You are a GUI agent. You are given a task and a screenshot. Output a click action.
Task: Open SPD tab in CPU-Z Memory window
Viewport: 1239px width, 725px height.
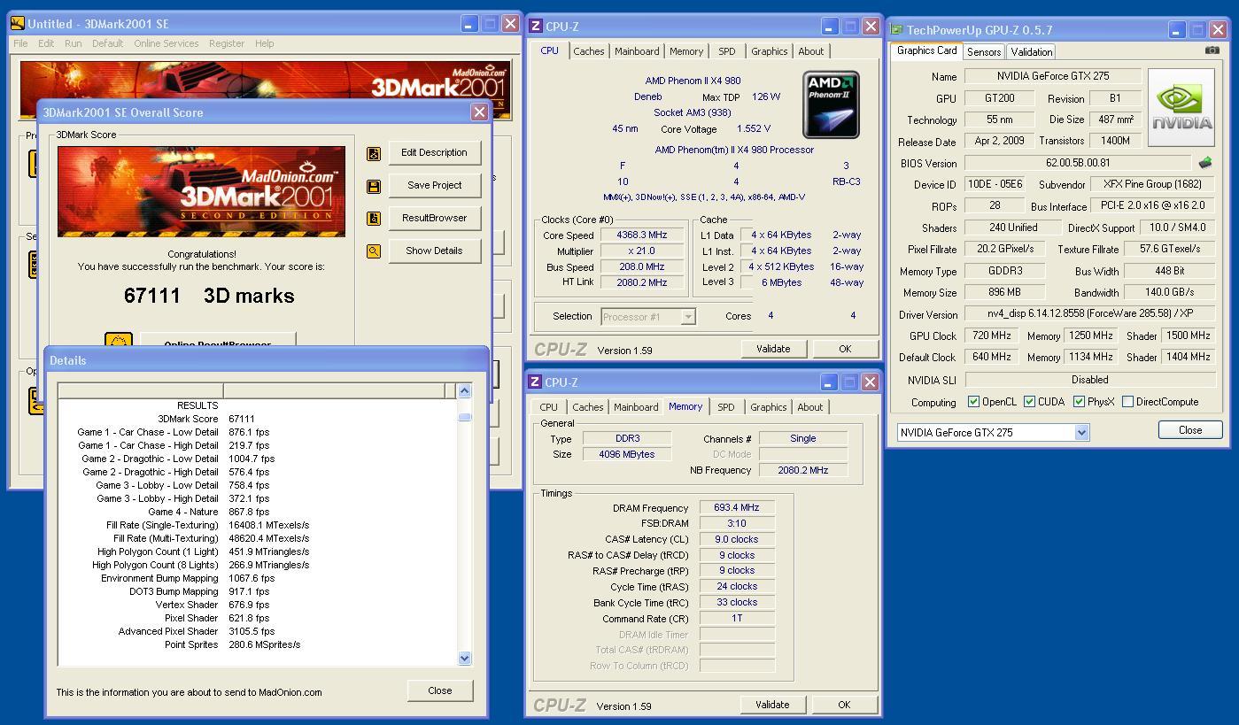click(726, 407)
